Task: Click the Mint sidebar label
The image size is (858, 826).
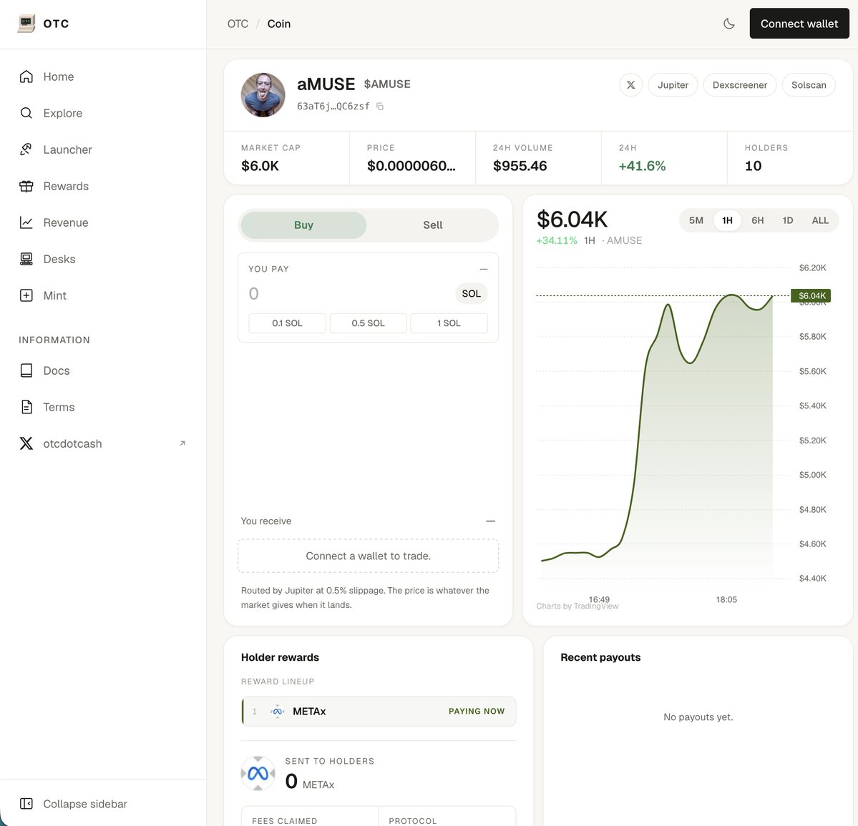Action: click(54, 295)
